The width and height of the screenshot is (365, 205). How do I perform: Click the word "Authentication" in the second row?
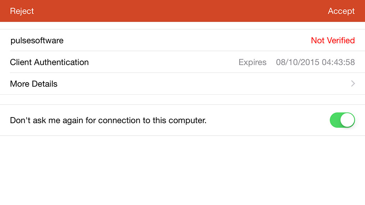[x=61, y=62]
